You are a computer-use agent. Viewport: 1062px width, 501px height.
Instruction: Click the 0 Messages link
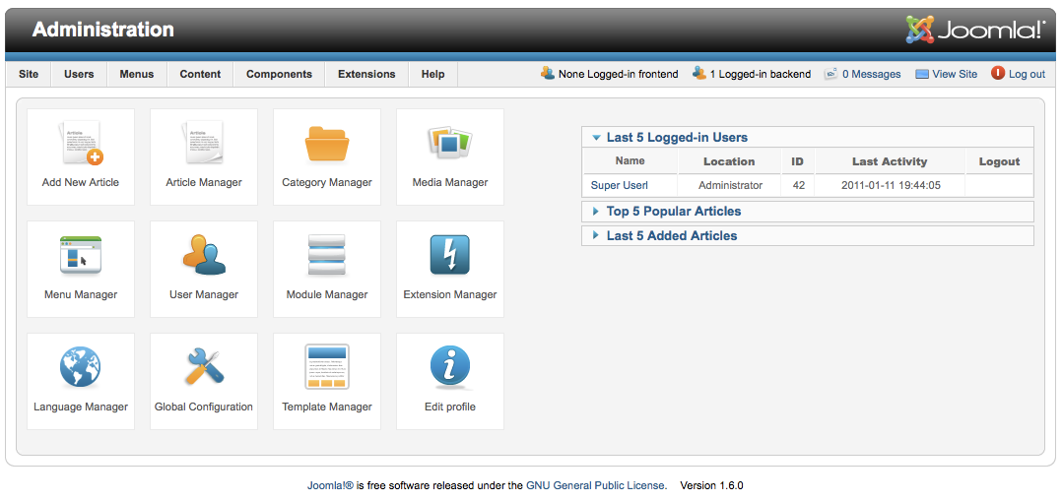871,75
